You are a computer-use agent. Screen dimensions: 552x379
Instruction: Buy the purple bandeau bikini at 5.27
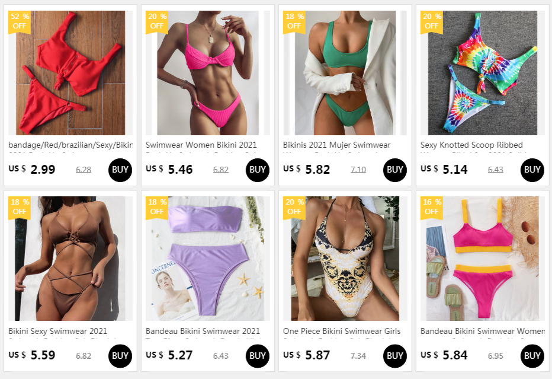257,356
